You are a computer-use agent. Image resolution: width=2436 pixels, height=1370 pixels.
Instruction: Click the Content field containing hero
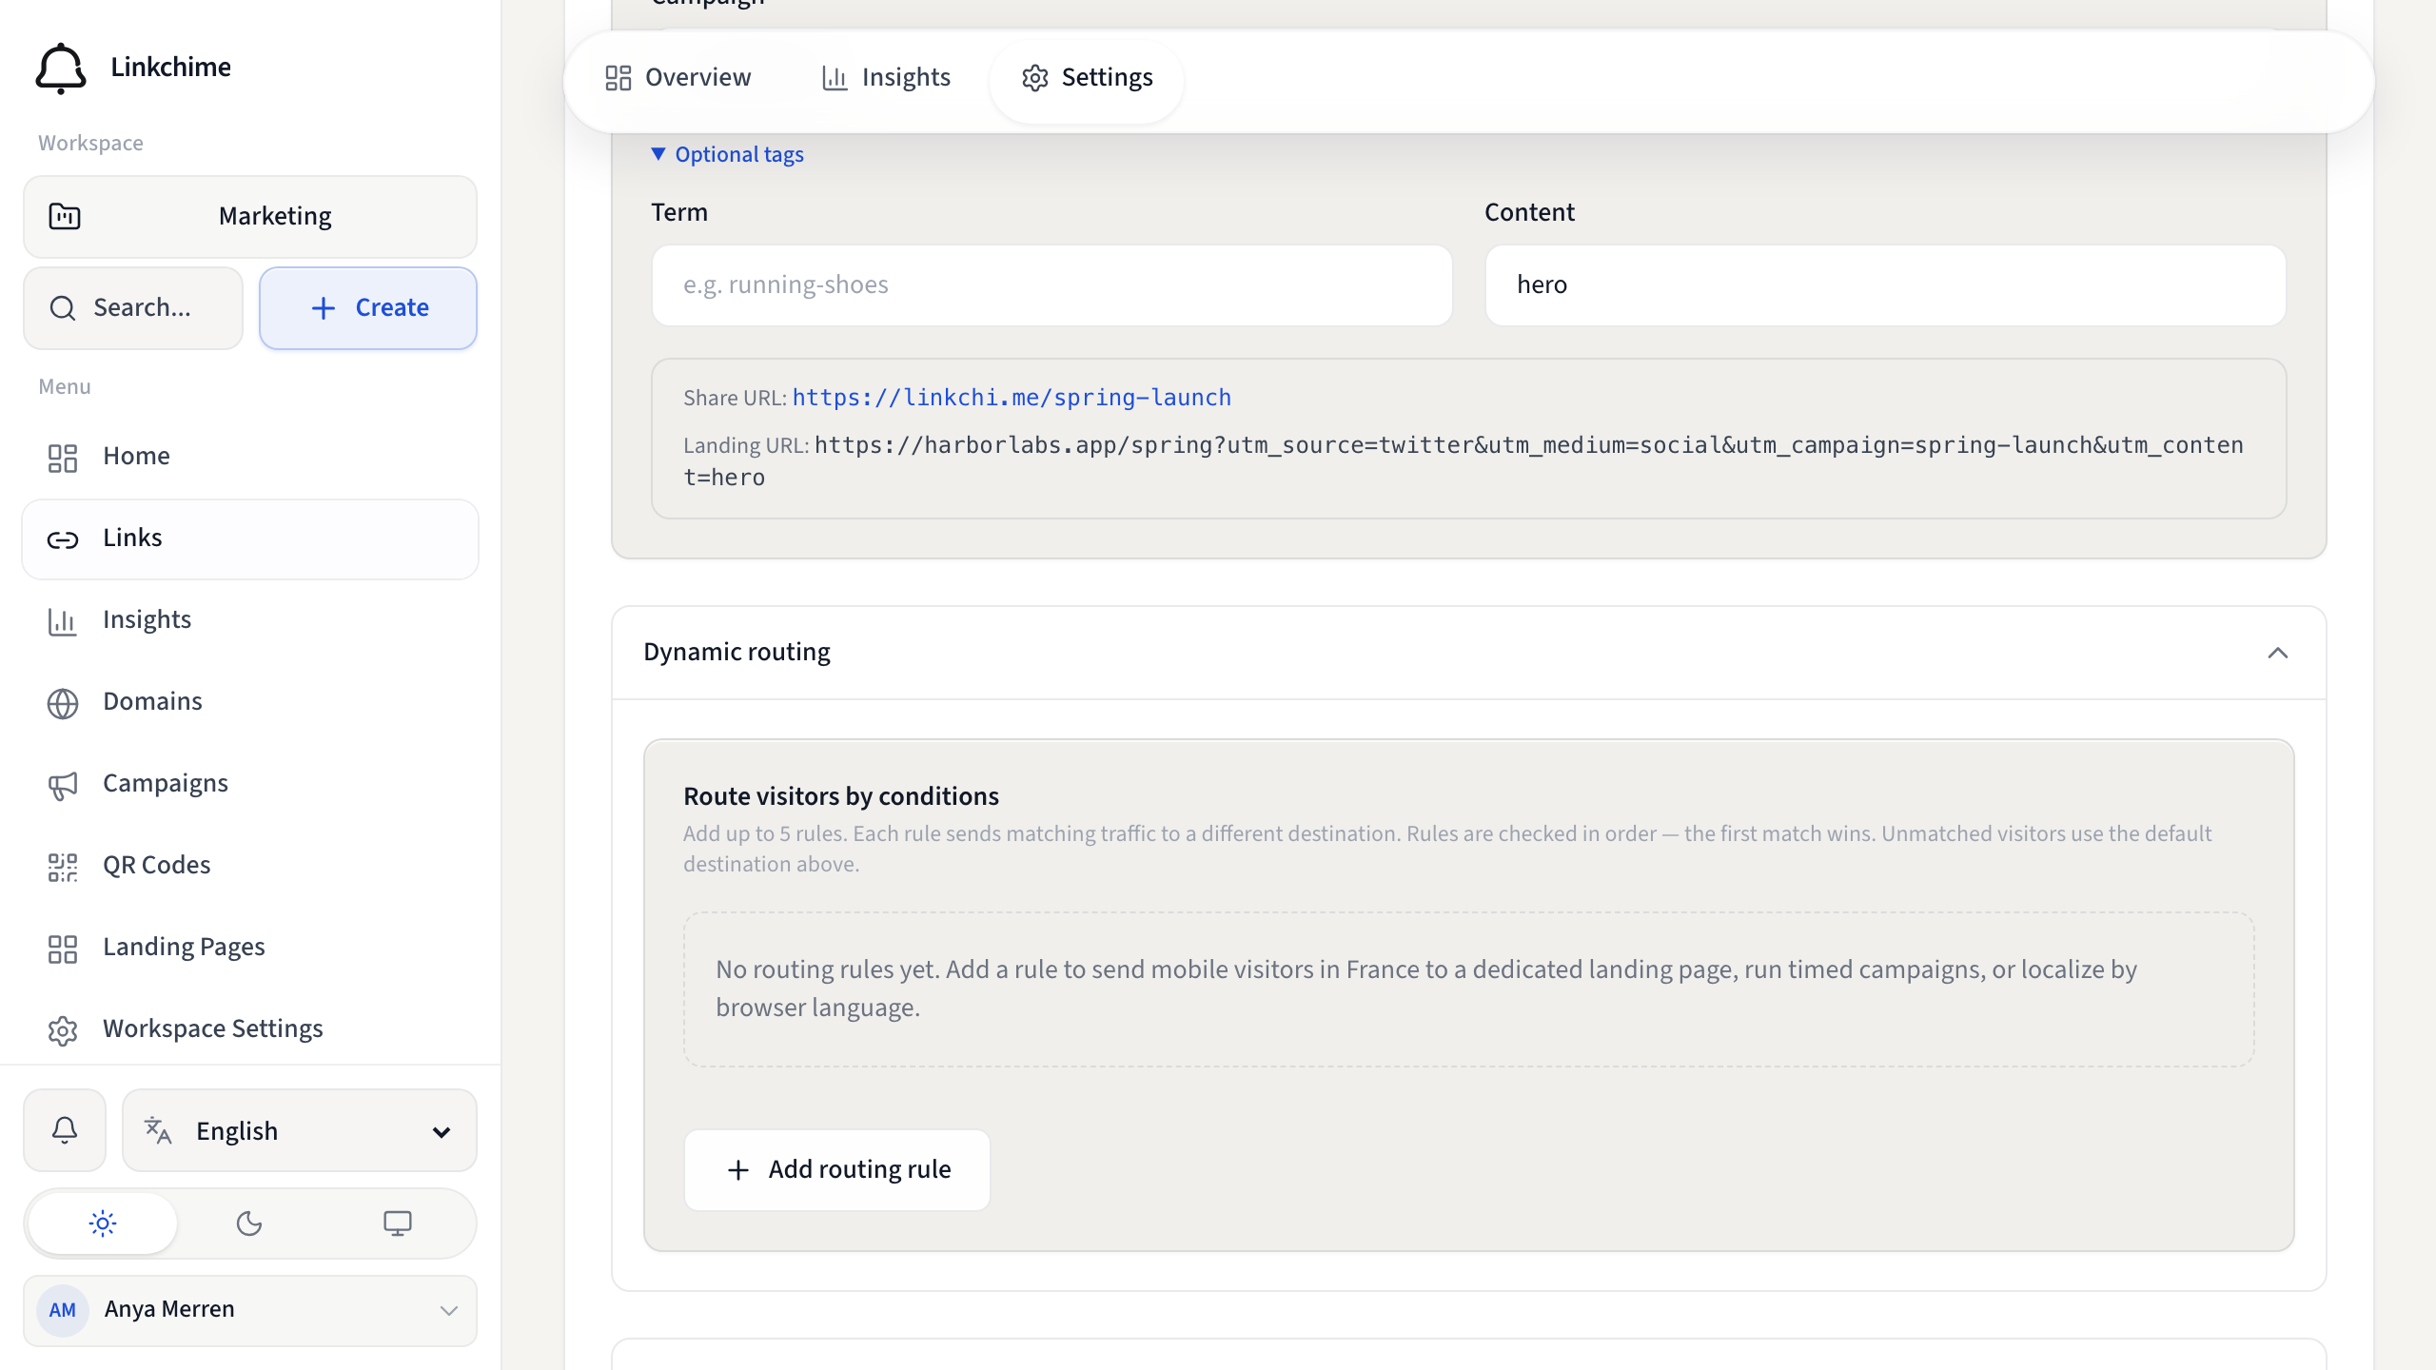[x=1885, y=285]
